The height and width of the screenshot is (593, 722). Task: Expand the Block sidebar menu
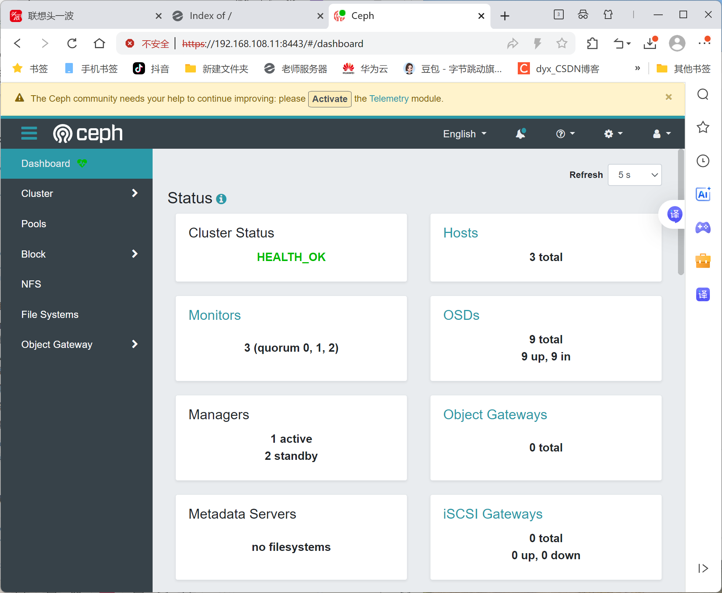77,254
